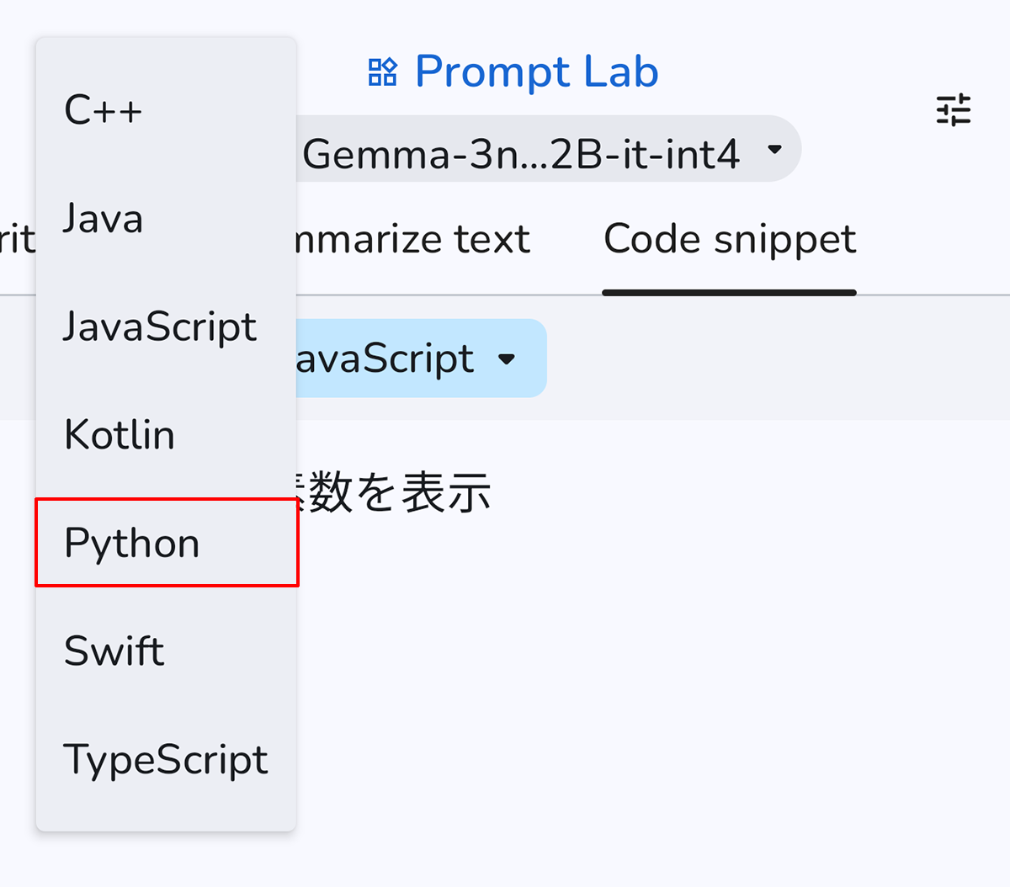This screenshot has width=1010, height=887.
Task: Click the Prompt Lab title text
Action: (536, 72)
